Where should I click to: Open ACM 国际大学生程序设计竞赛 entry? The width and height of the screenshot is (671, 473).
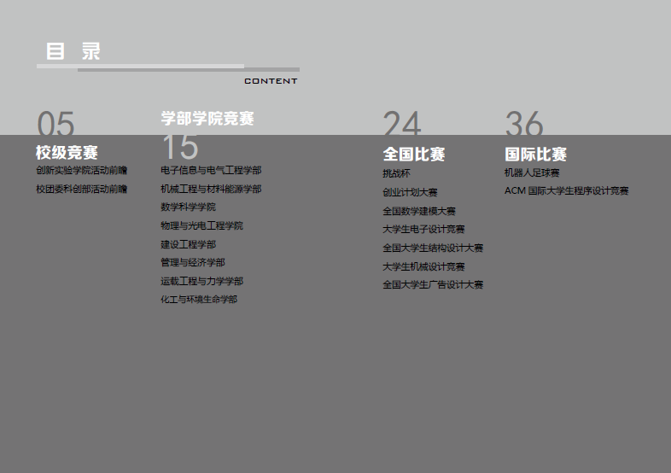tap(567, 191)
